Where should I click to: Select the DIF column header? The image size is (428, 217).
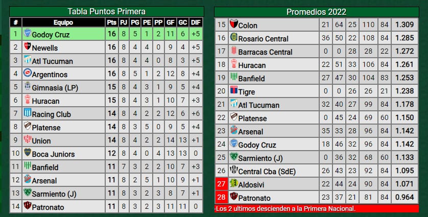point(196,22)
